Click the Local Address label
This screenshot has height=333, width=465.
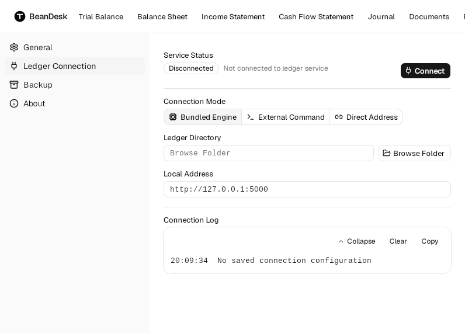coord(188,174)
